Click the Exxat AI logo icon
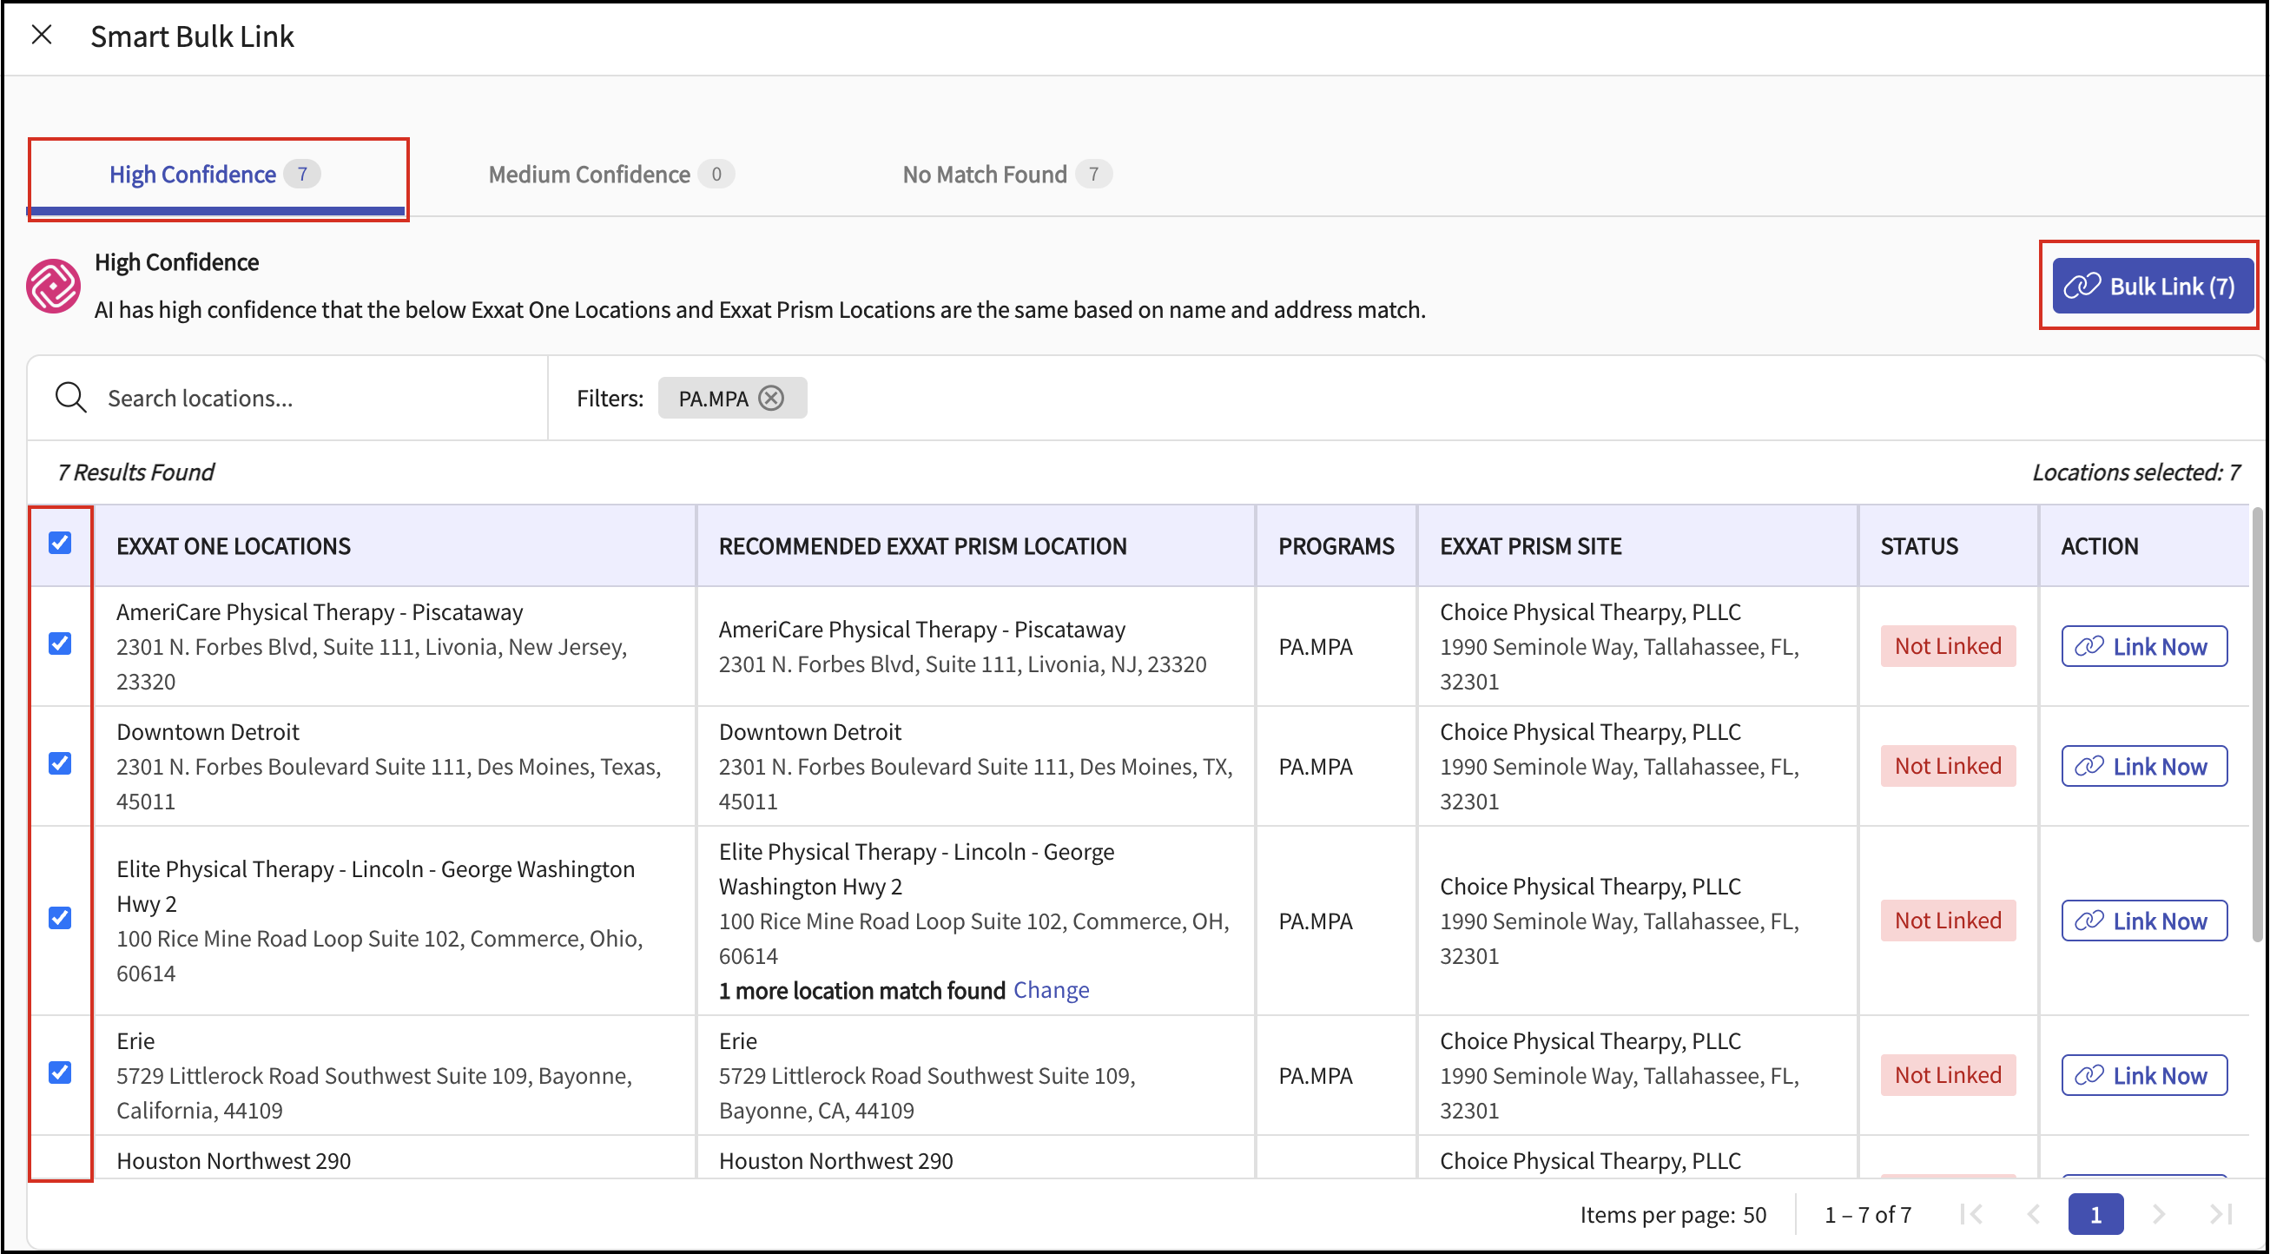This screenshot has width=2270, height=1254. click(53, 286)
